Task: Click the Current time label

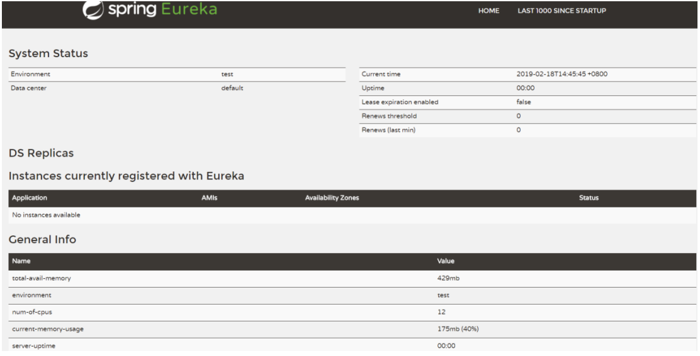Action: tap(381, 74)
